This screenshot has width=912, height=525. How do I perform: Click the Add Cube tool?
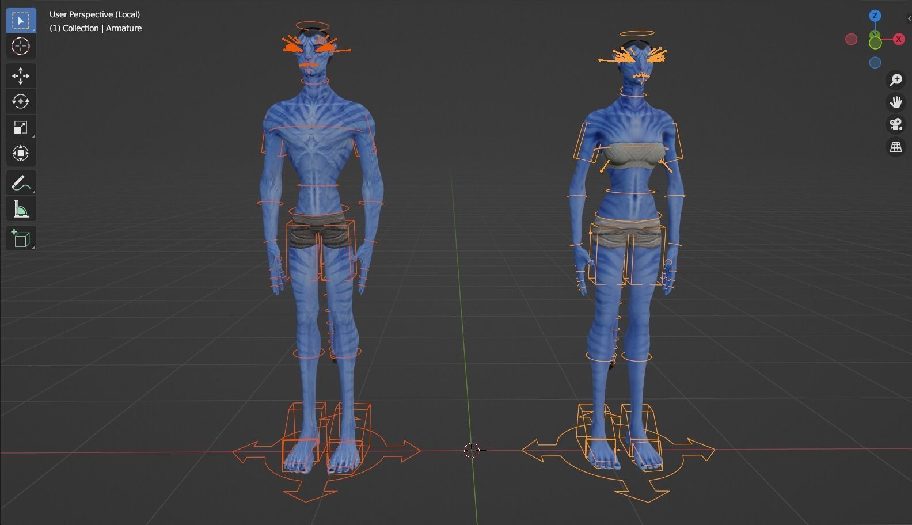(x=21, y=238)
